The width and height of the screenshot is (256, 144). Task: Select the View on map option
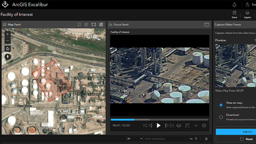pos(221,105)
